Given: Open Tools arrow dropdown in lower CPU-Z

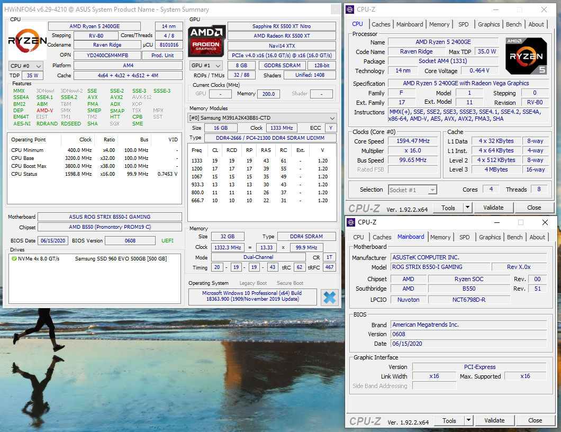Looking at the screenshot, I should tap(469, 420).
